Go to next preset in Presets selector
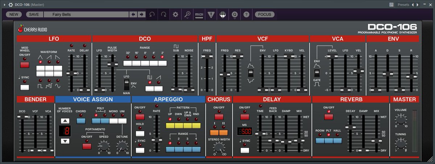435x164 pixels. click(417, 5)
